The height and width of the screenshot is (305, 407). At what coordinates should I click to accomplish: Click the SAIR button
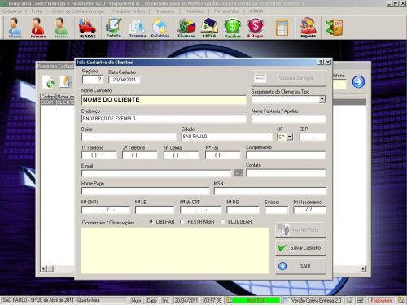point(300,266)
